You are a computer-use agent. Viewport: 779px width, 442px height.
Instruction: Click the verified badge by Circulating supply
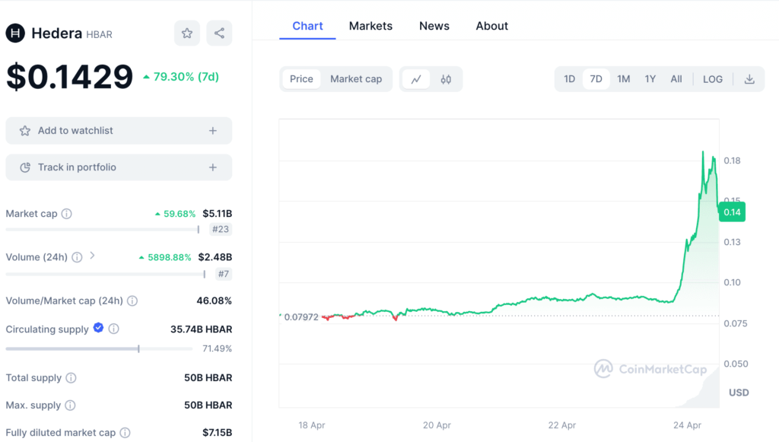98,329
